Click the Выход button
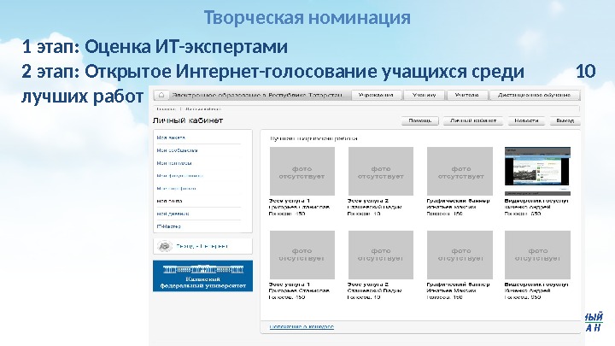 [565, 120]
